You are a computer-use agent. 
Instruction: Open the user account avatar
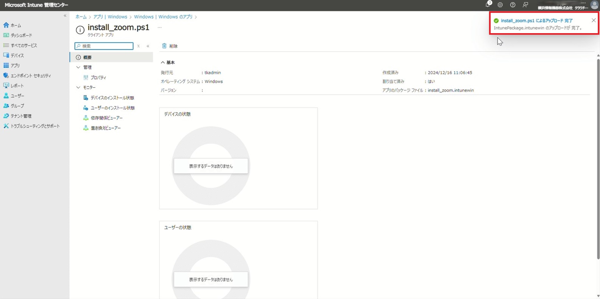pos(594,5)
